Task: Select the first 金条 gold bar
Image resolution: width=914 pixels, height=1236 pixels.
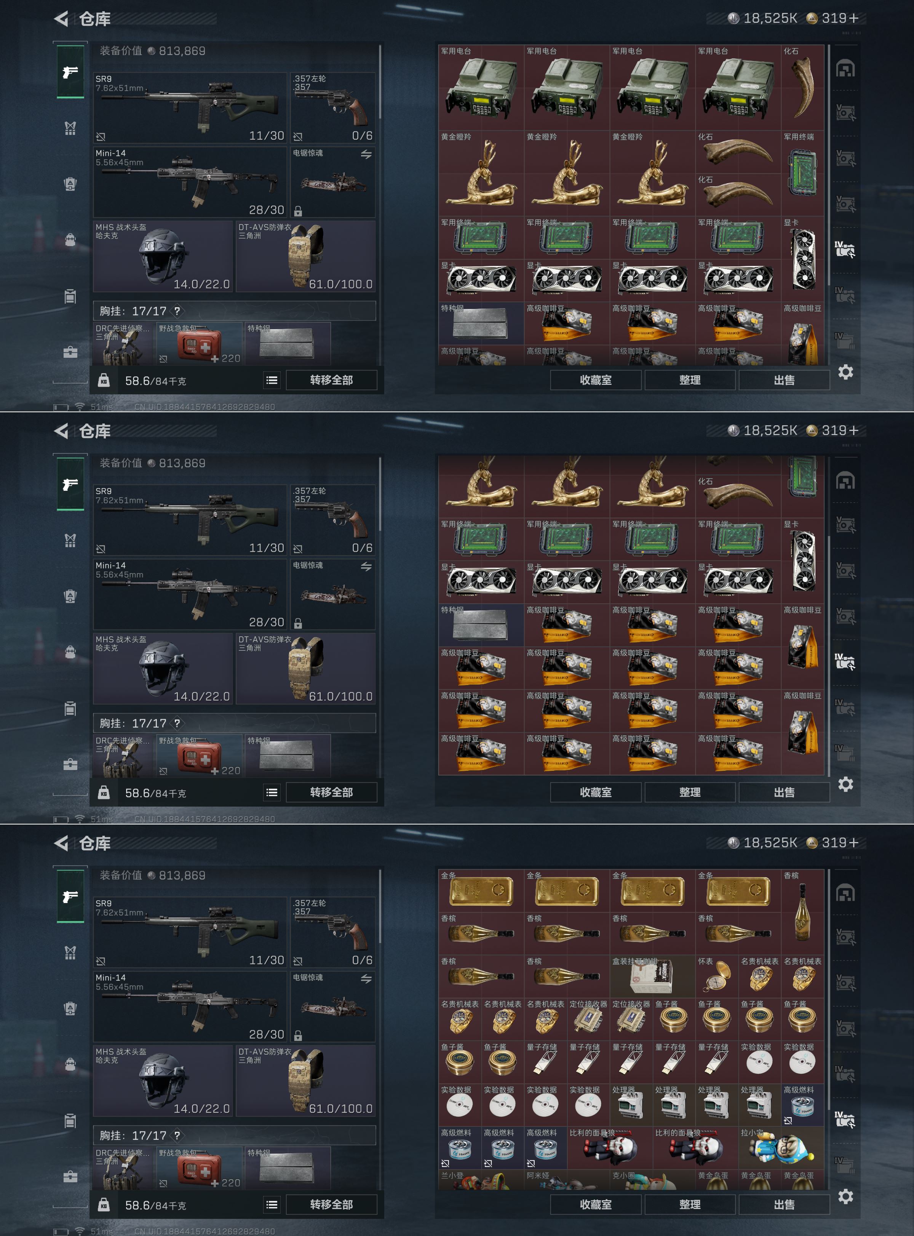Action: (481, 891)
